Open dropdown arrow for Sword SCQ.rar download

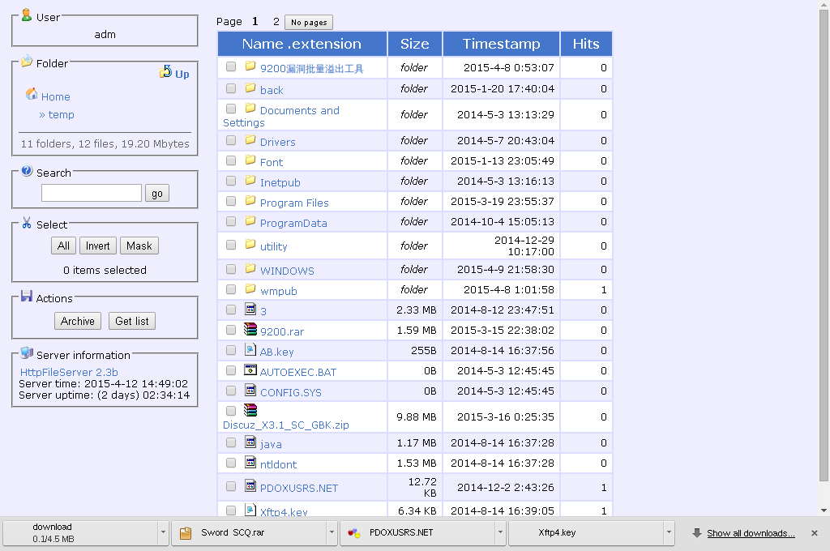click(332, 533)
